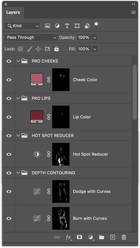This screenshot has height=248, width=140.
Task: Toggle the layer filtering on/off switch
Action: click(x=96, y=26)
